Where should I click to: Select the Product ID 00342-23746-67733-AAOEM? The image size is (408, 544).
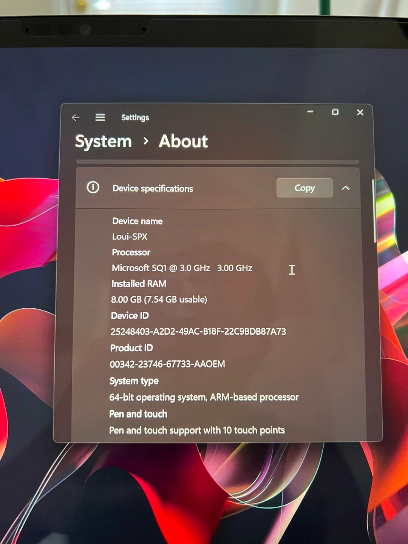(x=167, y=364)
